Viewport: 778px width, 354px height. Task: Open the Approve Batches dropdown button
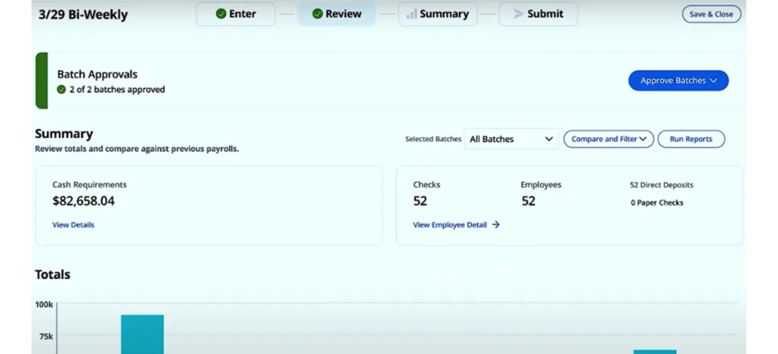(x=678, y=81)
